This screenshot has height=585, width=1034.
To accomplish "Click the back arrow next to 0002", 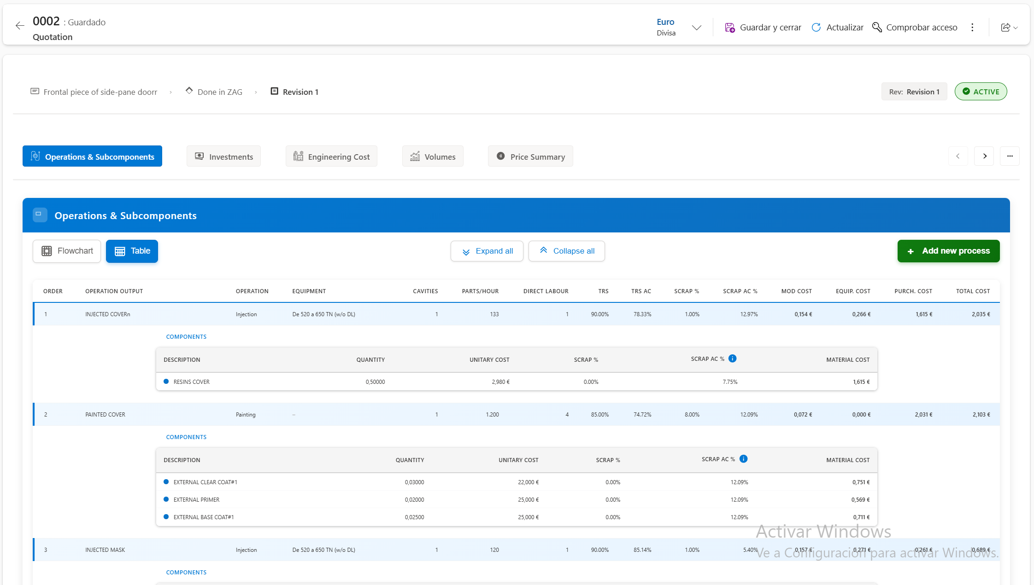I will [20, 26].
